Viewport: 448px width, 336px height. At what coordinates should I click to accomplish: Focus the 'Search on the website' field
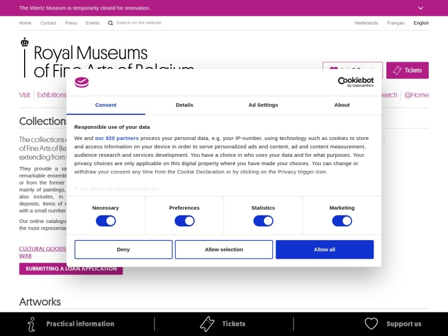[x=139, y=22]
